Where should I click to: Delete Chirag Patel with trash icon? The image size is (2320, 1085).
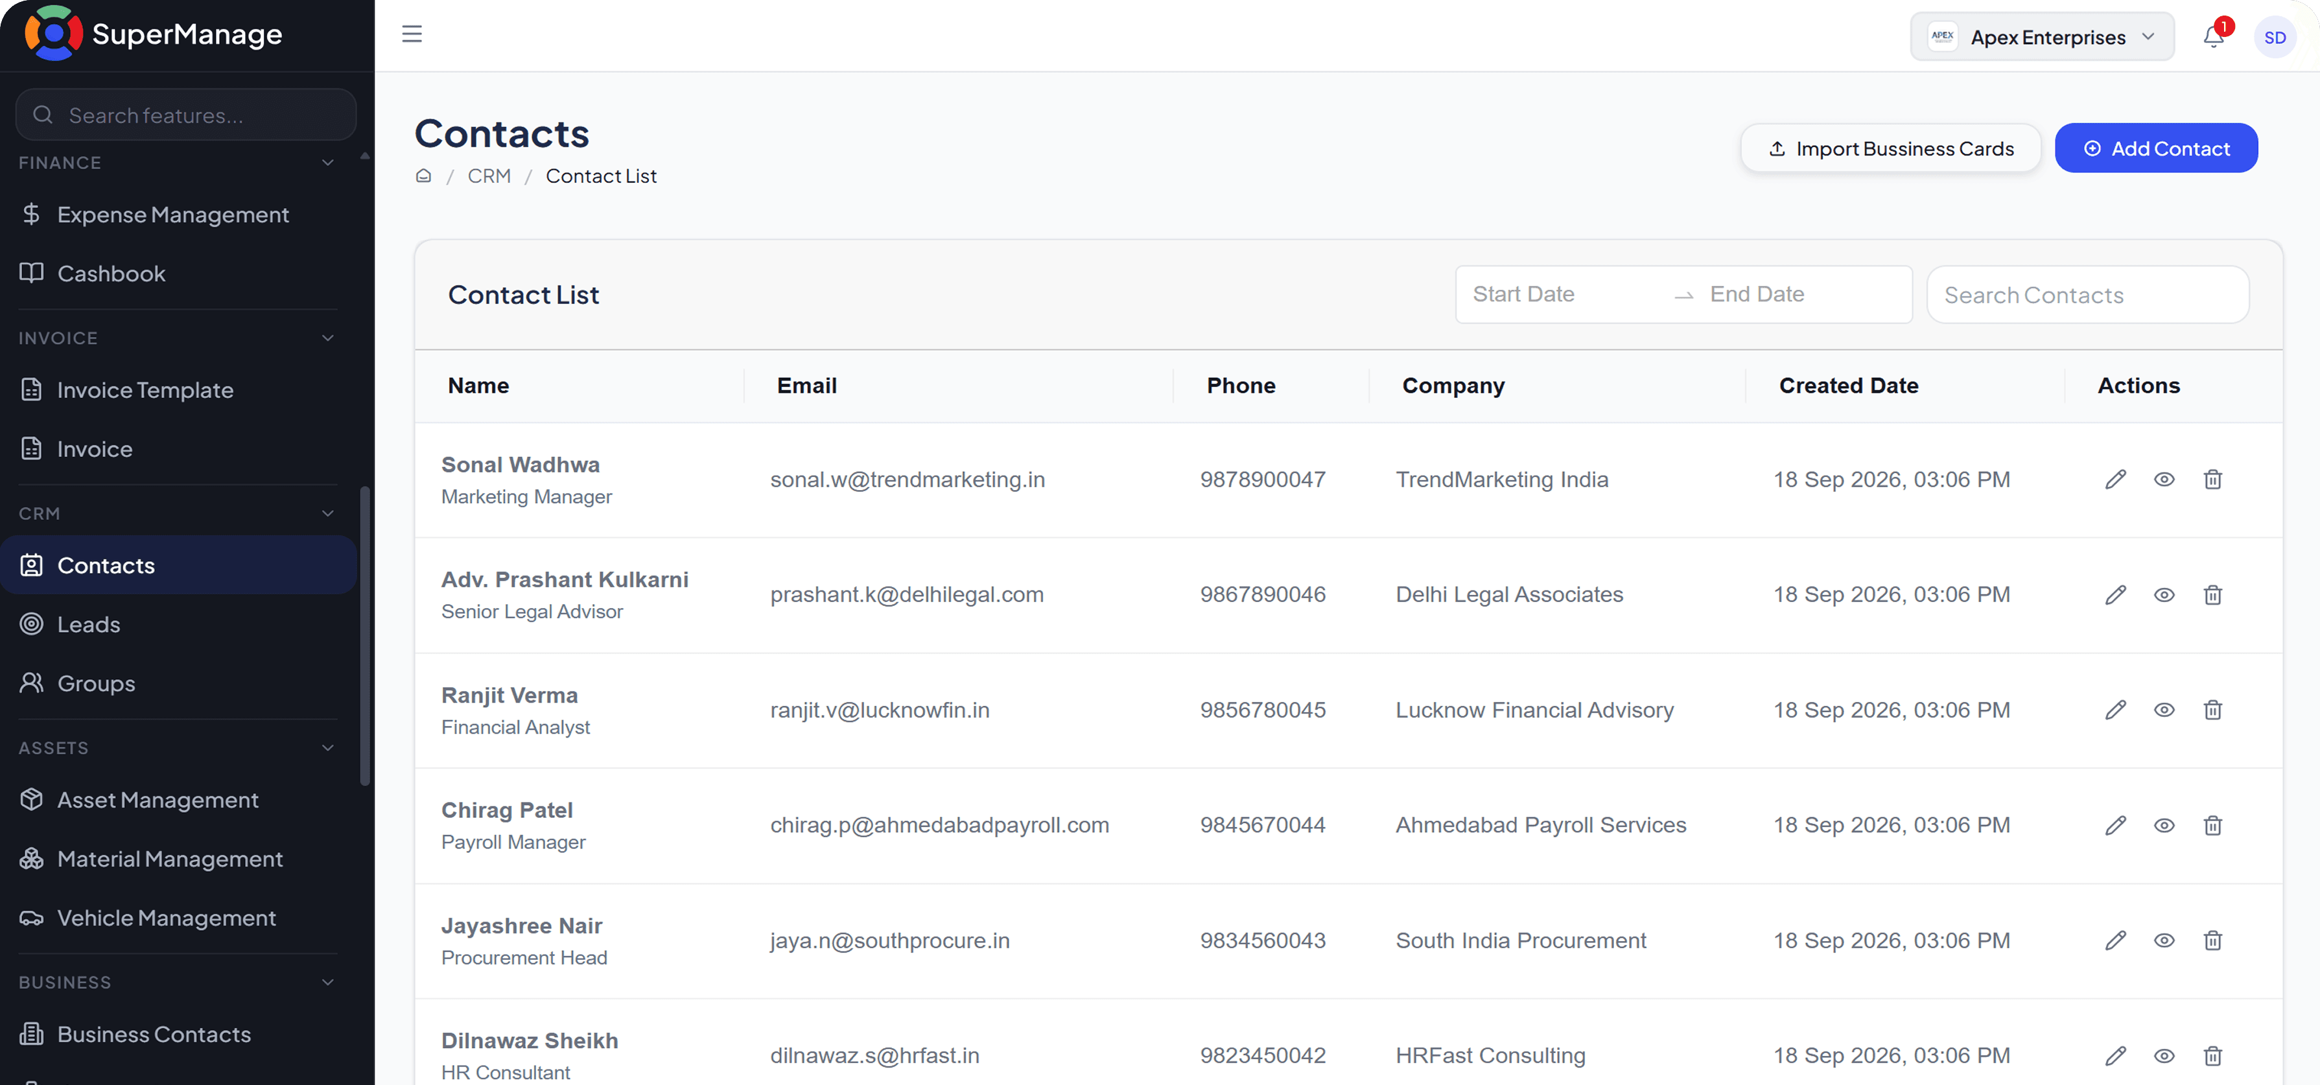2213,825
